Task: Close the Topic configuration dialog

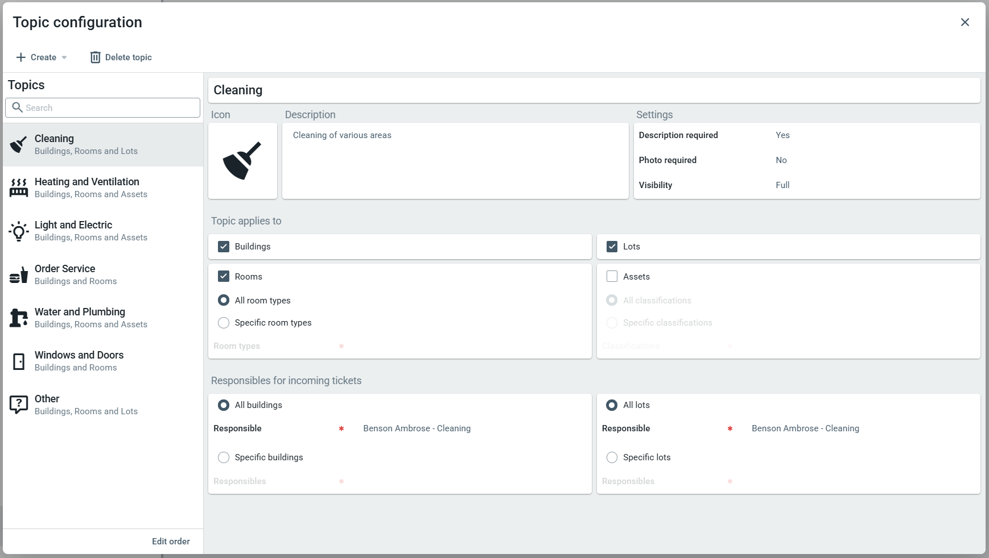Action: (x=965, y=22)
